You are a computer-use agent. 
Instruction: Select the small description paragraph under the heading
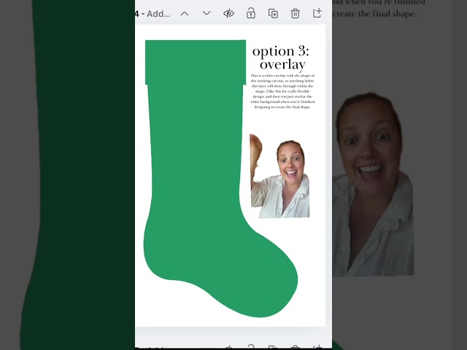tap(282, 91)
